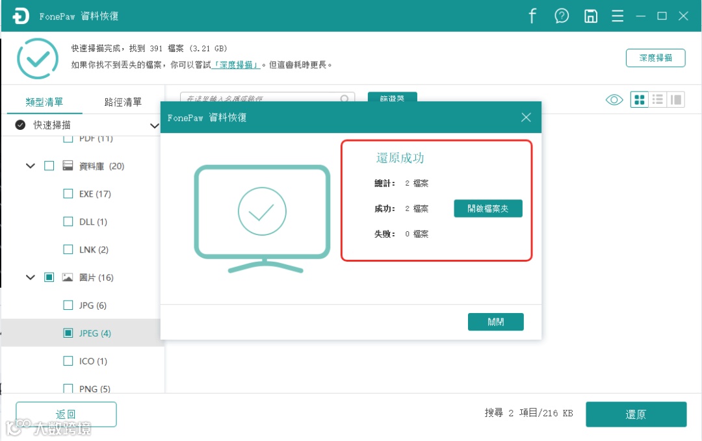Click the picture category icon
The width and height of the screenshot is (702, 441).
68,277
